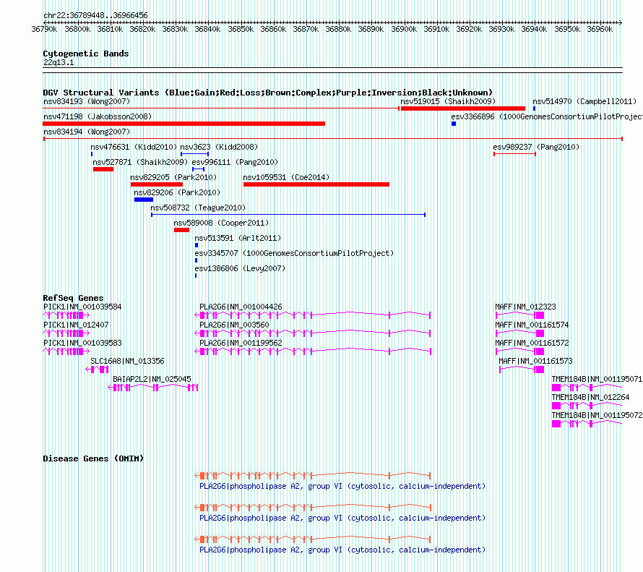Open the nsv476631 (Kidd2010) label
This screenshot has width=643, height=572.
click(134, 147)
